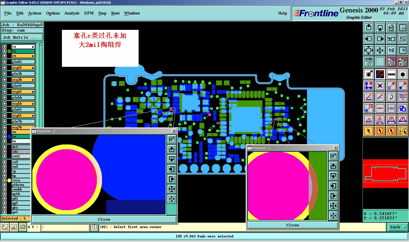Screen dimensions: 409x242
Task: Click the red board overview thumbnail
Action: [x=386, y=173]
